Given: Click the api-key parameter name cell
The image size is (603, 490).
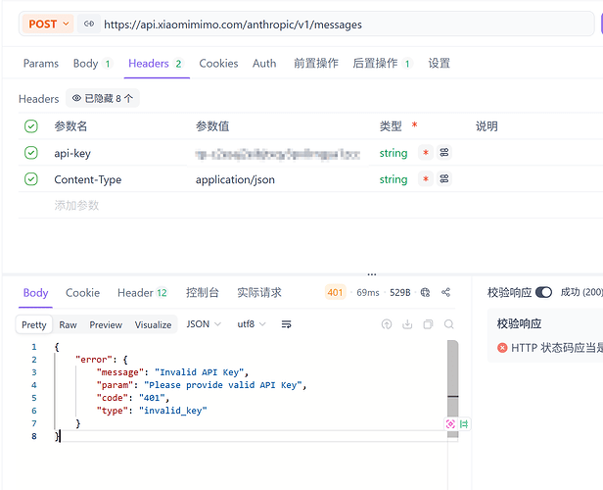Looking at the screenshot, I should [x=72, y=153].
